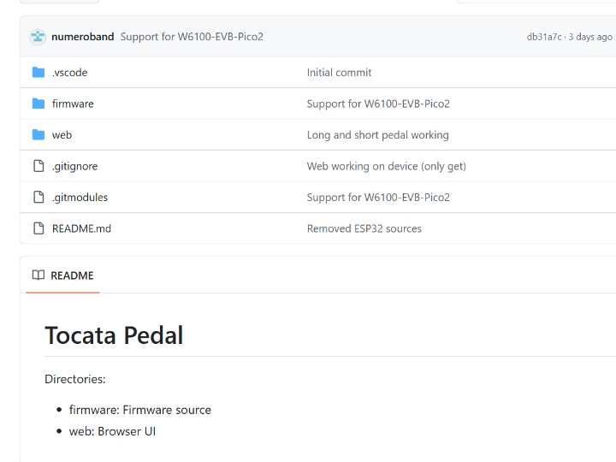Viewport: 616px width, 462px height.
Task: Navigate into the web folder
Action: coord(62,135)
